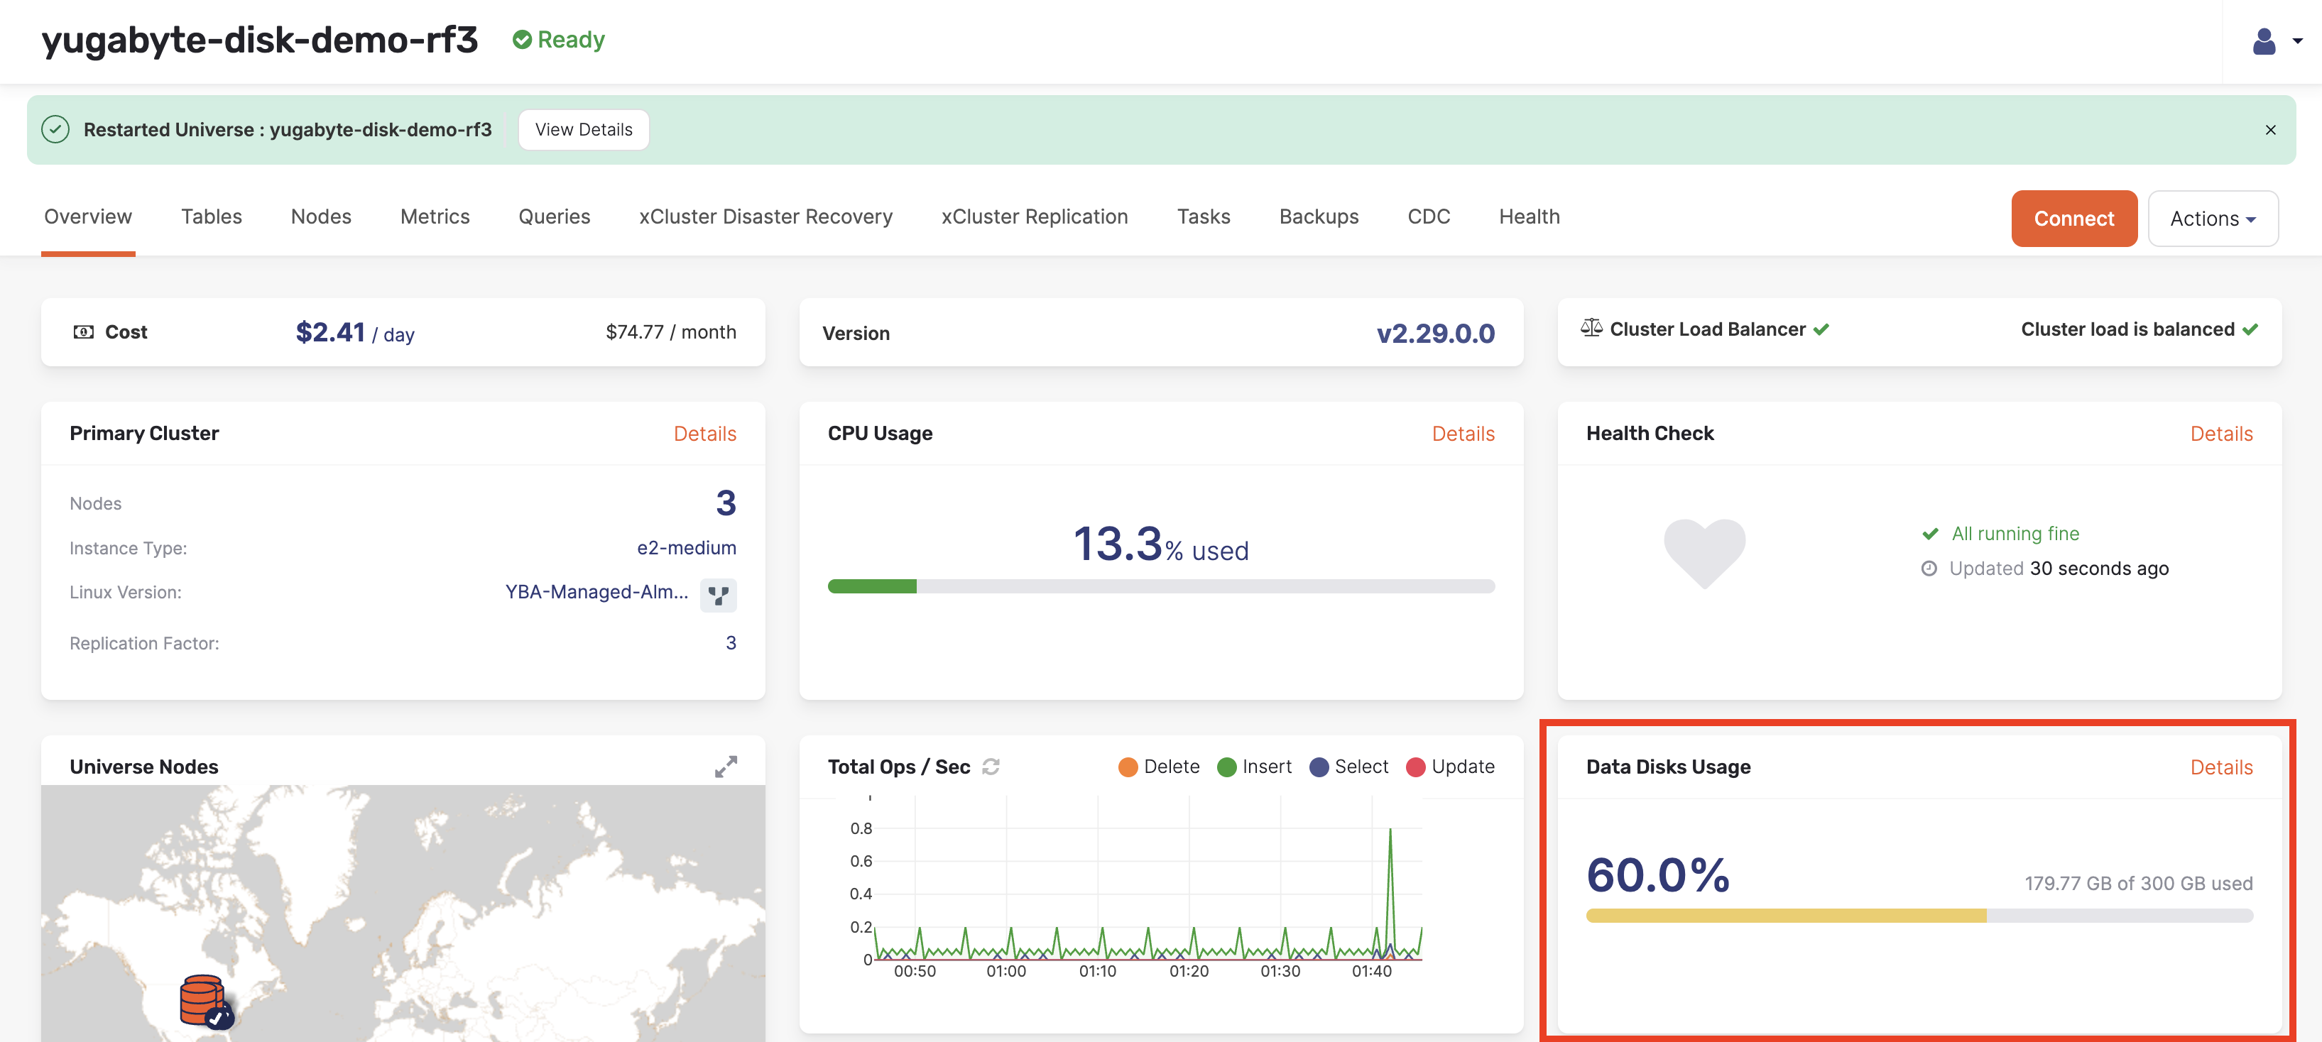Click the Universe Nodes world map
Viewport: 2322px width, 1042px height.
coord(403,912)
